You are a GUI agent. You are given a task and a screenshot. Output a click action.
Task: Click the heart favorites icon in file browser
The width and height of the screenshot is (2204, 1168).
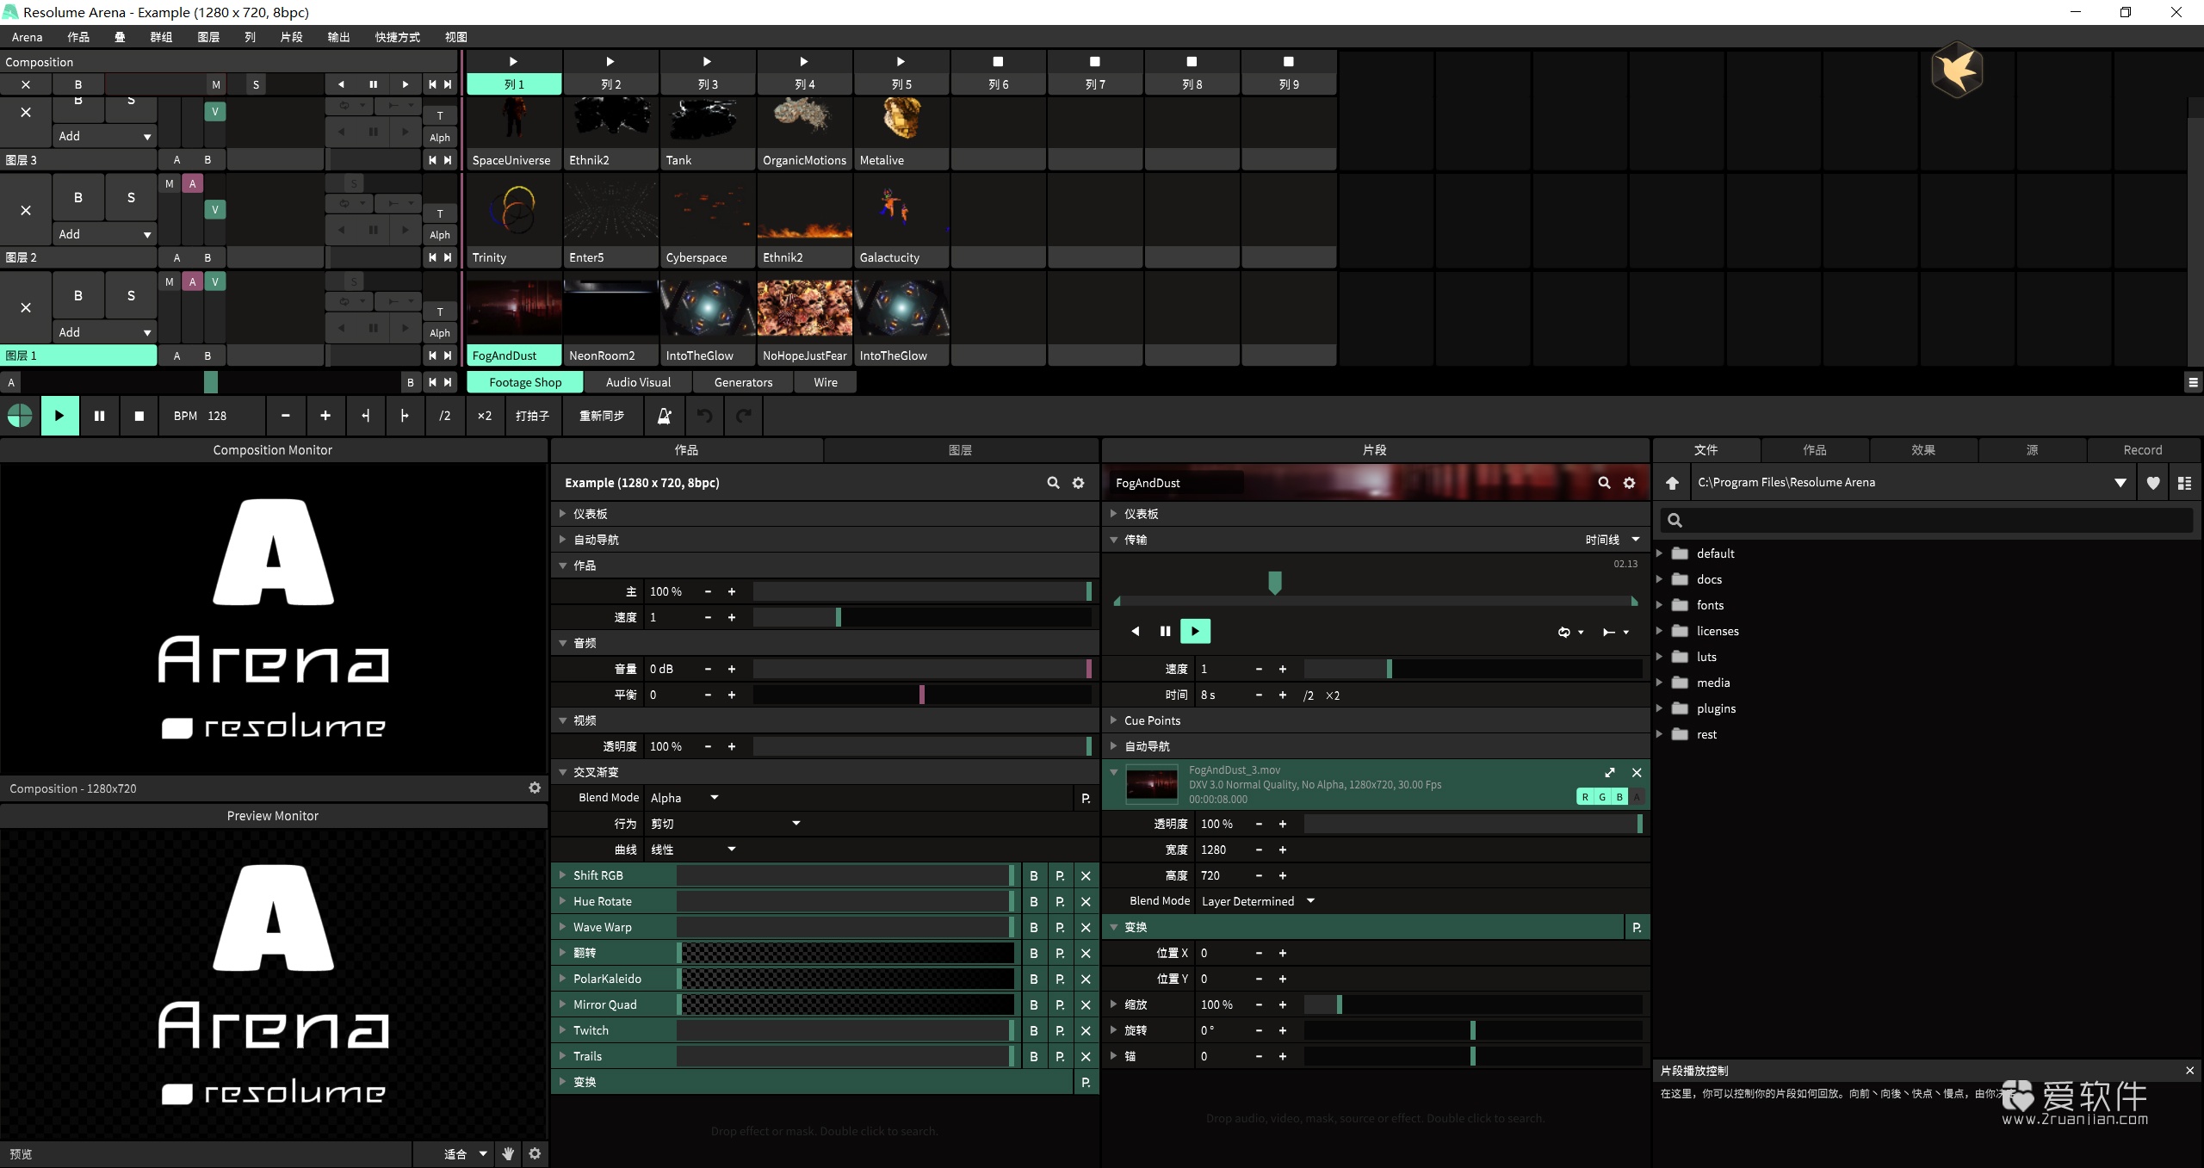click(2152, 482)
